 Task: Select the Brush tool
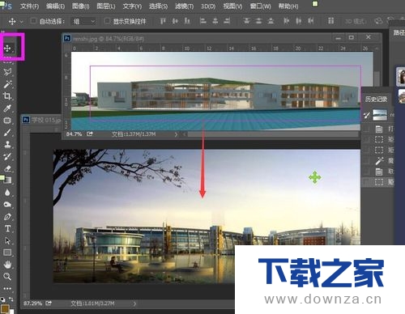7,133
